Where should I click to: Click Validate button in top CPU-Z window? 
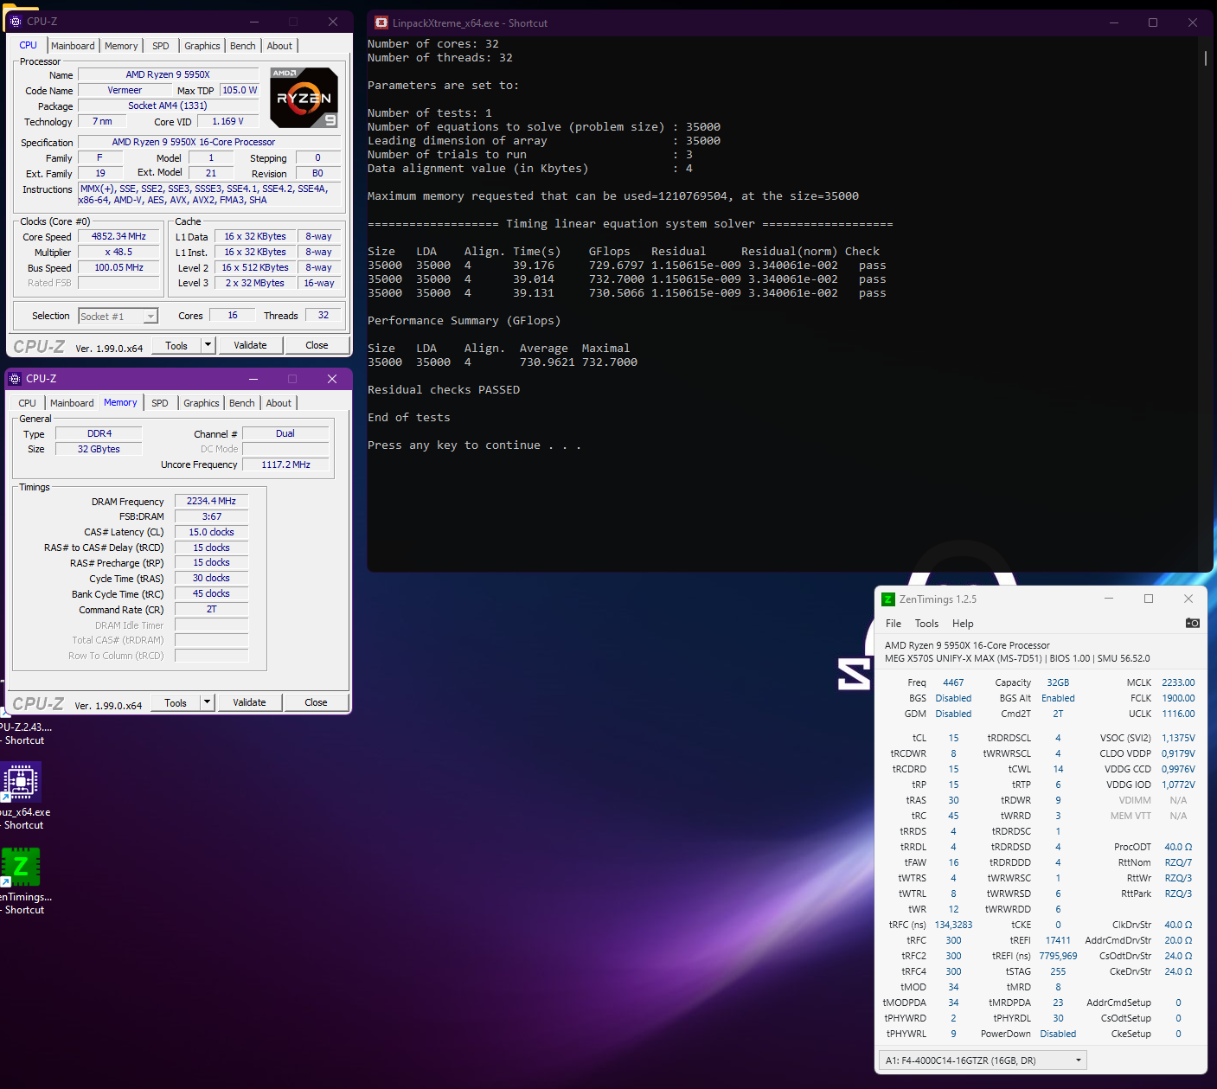pyautogui.click(x=250, y=345)
